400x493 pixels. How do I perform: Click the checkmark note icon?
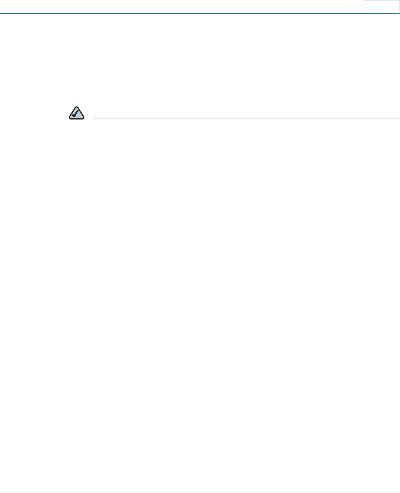pyautogui.click(x=77, y=113)
